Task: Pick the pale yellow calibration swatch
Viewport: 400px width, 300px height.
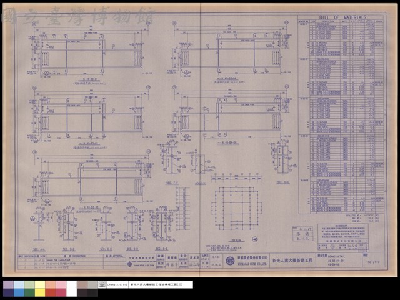Action: click(40, 285)
